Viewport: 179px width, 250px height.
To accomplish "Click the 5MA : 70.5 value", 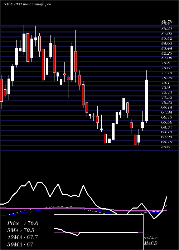I will click(x=21, y=230).
